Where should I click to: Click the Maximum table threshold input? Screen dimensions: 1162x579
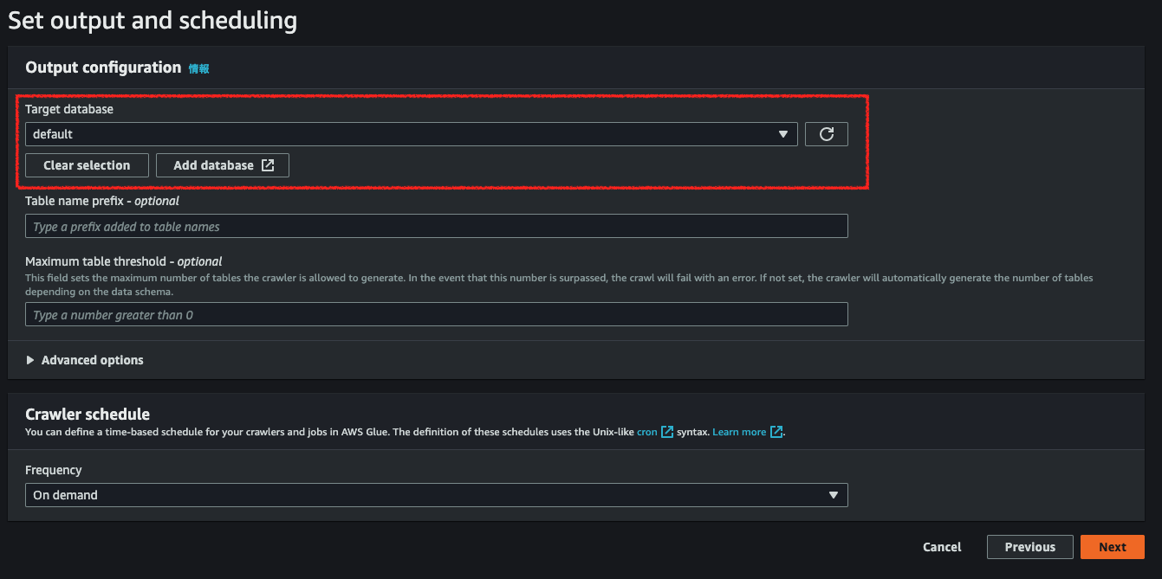436,315
